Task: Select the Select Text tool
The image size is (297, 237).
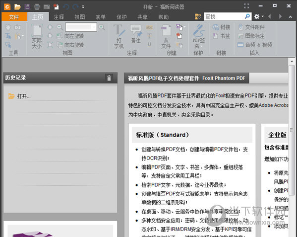Action: tap(8, 36)
